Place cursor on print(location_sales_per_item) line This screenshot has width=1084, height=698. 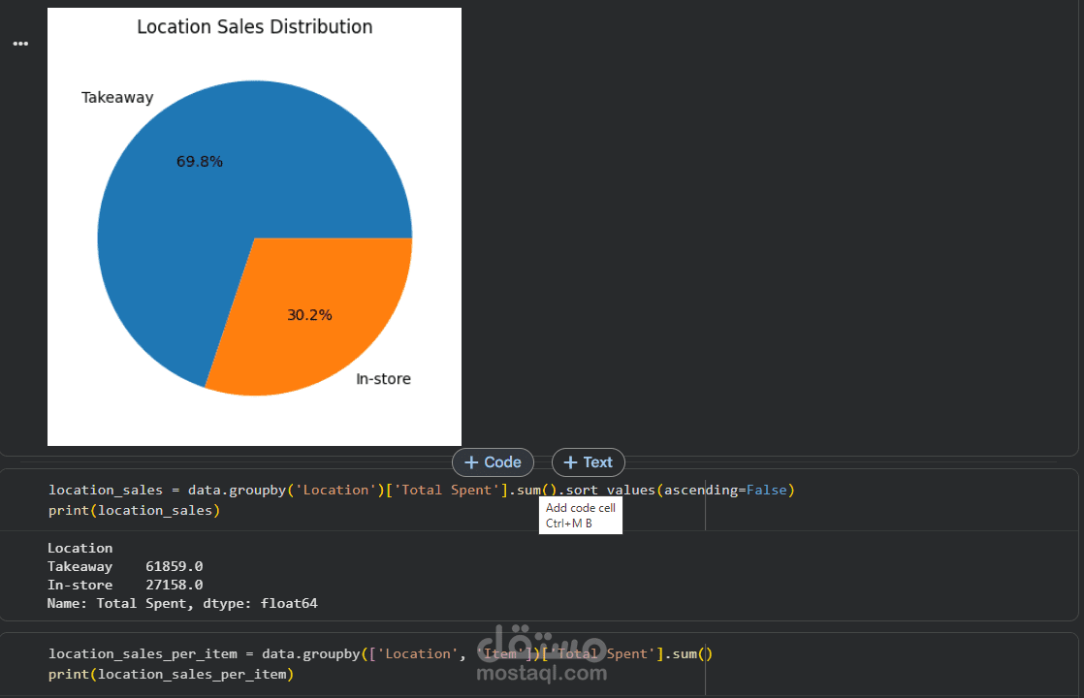(171, 674)
